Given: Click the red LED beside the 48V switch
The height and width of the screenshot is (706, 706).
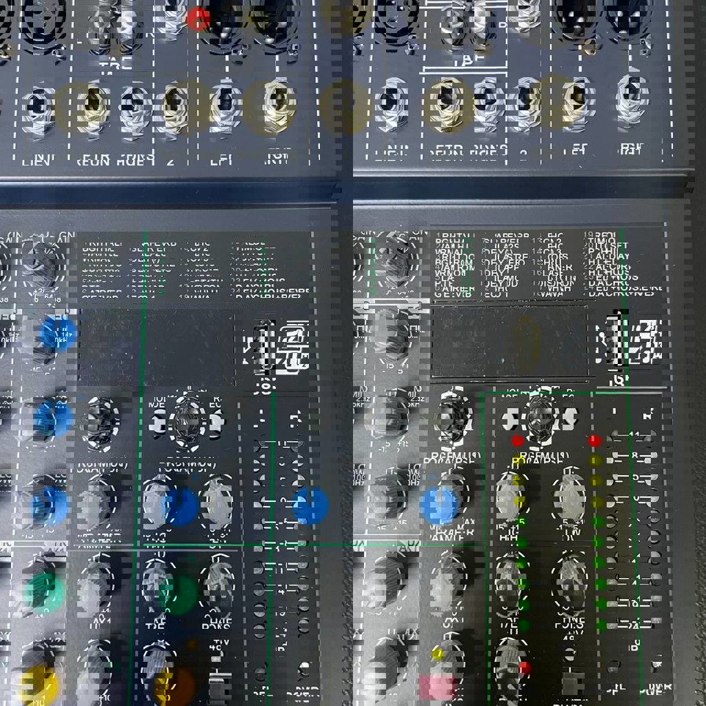Looking at the screenshot, I should [x=525, y=667].
